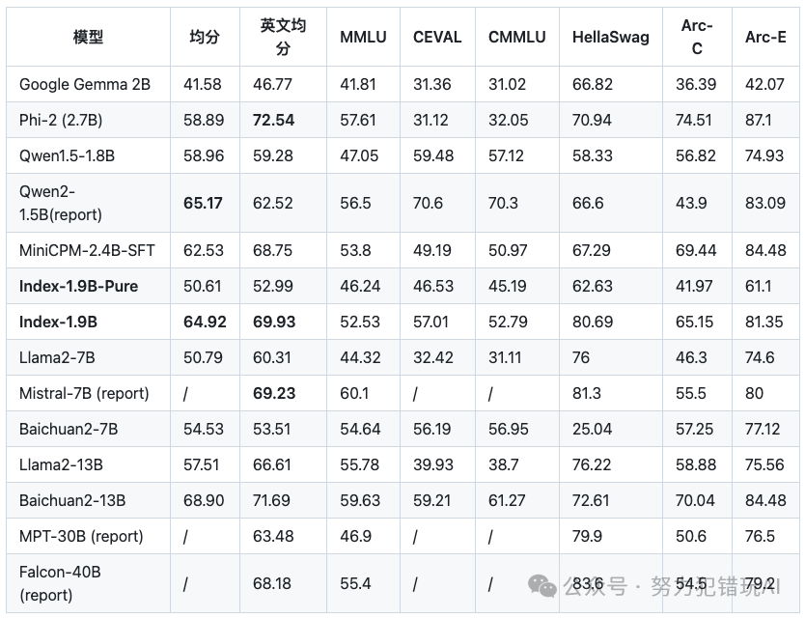Select the 均分 column header

tap(204, 37)
